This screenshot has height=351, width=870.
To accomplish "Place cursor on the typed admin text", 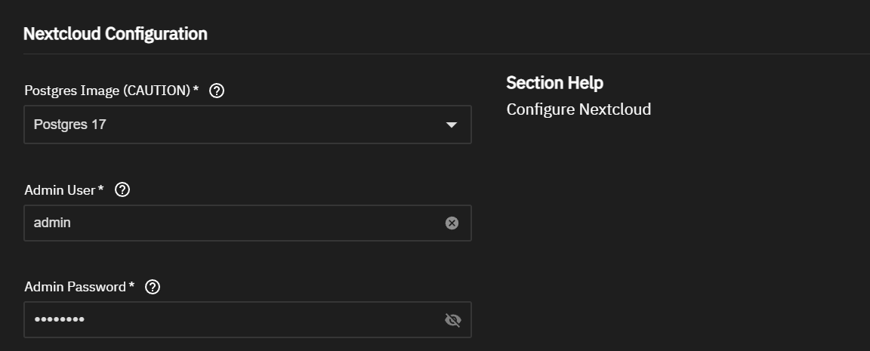I will point(52,223).
